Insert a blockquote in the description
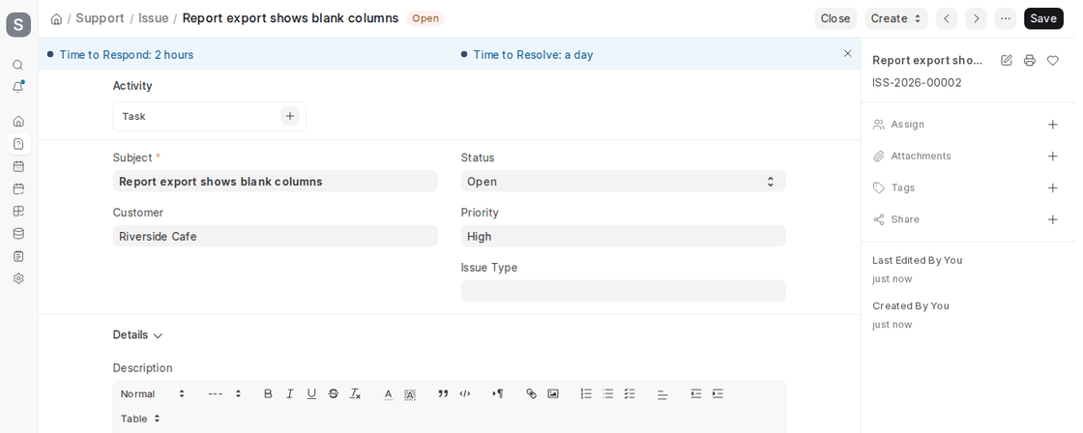The height and width of the screenshot is (433, 1083). click(443, 393)
